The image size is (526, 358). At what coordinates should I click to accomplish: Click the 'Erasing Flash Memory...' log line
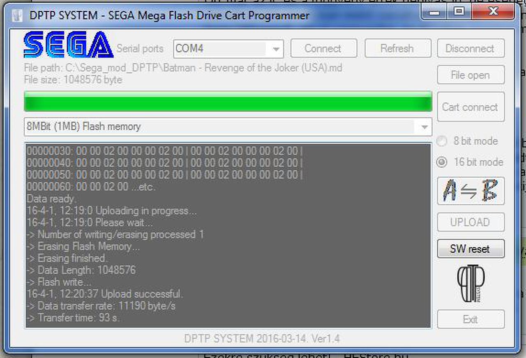point(83,247)
